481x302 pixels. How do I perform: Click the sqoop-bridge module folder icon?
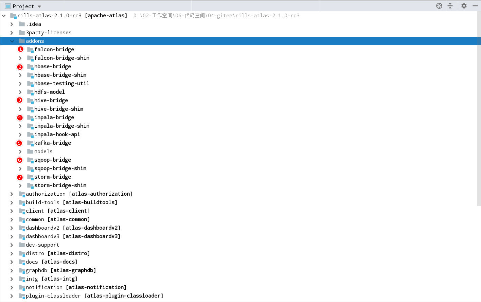pos(30,160)
